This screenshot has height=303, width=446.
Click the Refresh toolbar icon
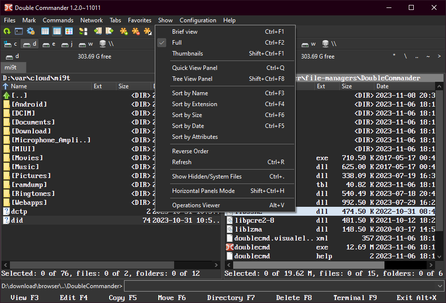click(x=7, y=31)
